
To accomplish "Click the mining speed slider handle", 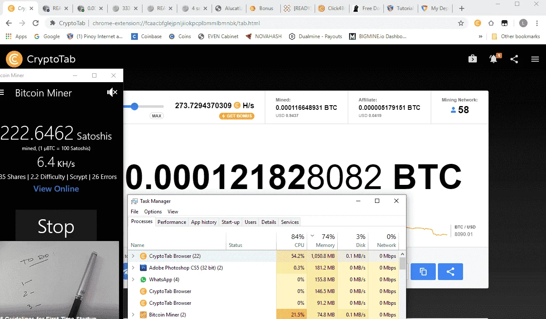I will coord(135,106).
